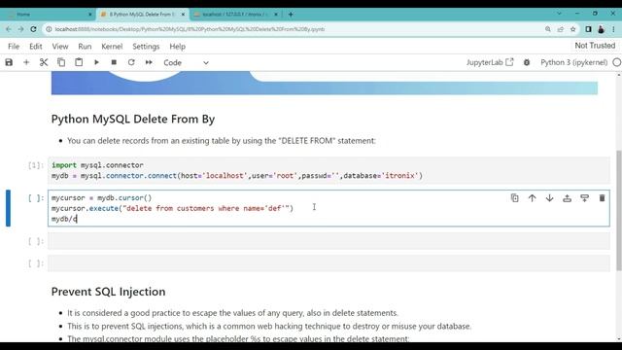Click the first empty code cell
Image resolution: width=622 pixels, height=350 pixels.
coord(328,241)
